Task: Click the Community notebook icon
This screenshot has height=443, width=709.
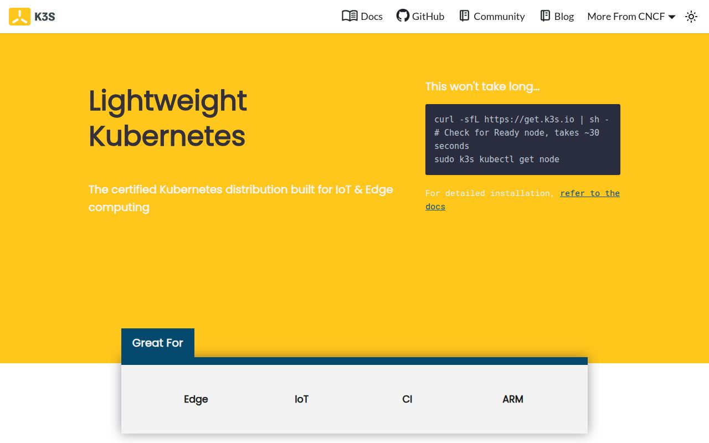Action: click(464, 16)
